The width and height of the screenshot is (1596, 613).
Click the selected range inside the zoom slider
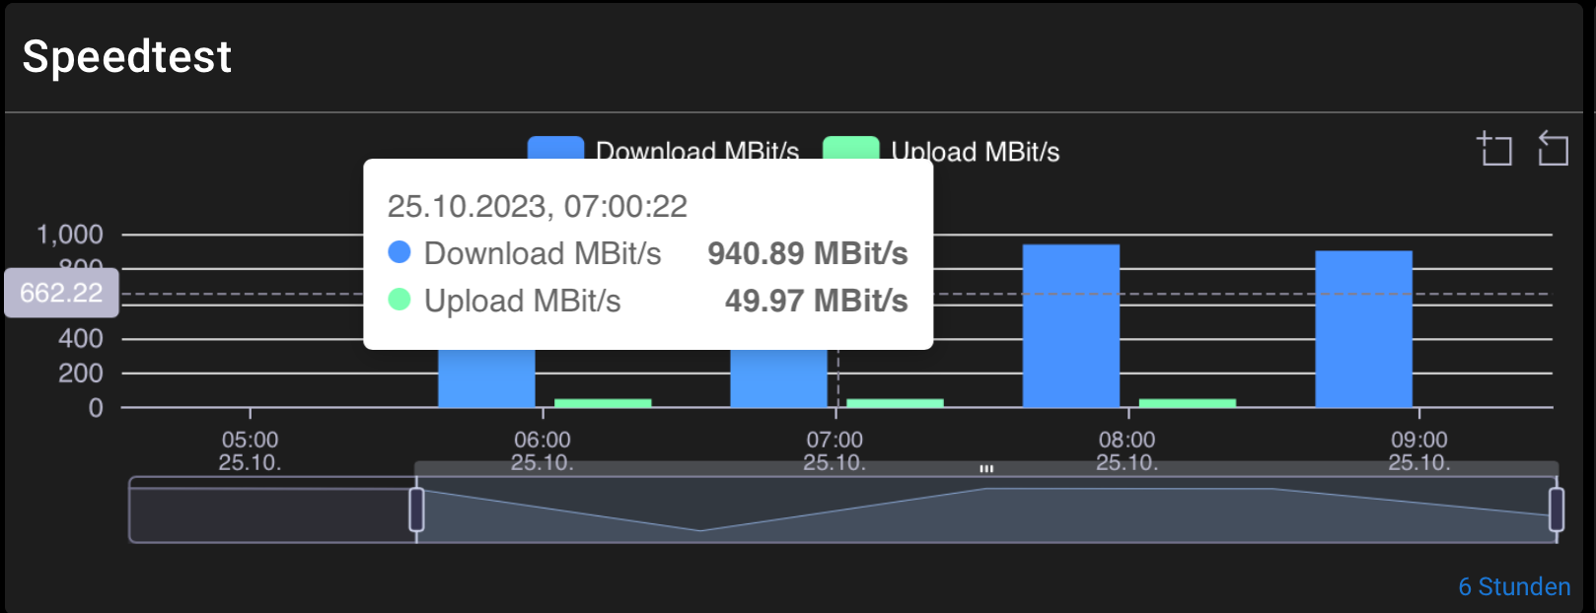(986, 510)
